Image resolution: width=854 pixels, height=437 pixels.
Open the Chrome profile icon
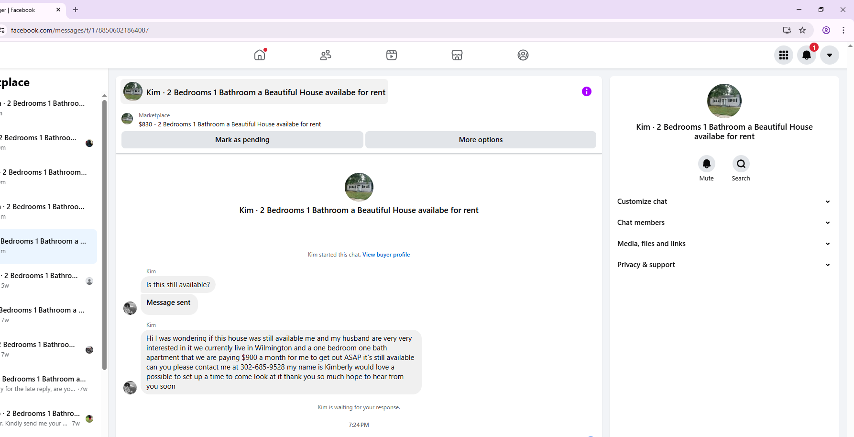coord(826,30)
